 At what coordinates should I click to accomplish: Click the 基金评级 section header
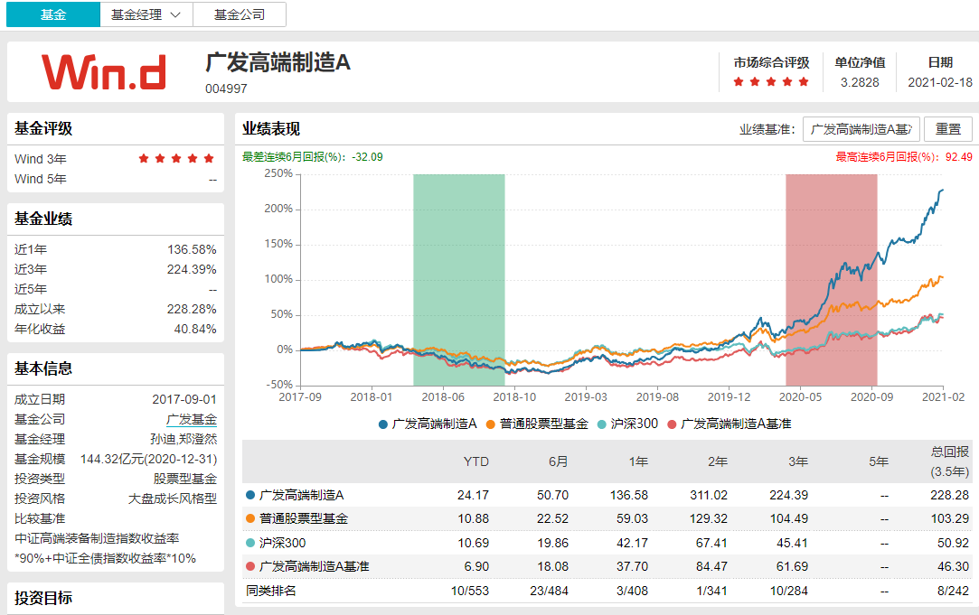[43, 128]
